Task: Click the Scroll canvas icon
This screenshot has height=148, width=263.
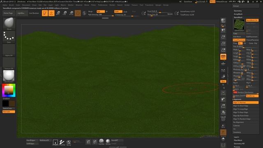Action: pyautogui.click(x=223, y=30)
